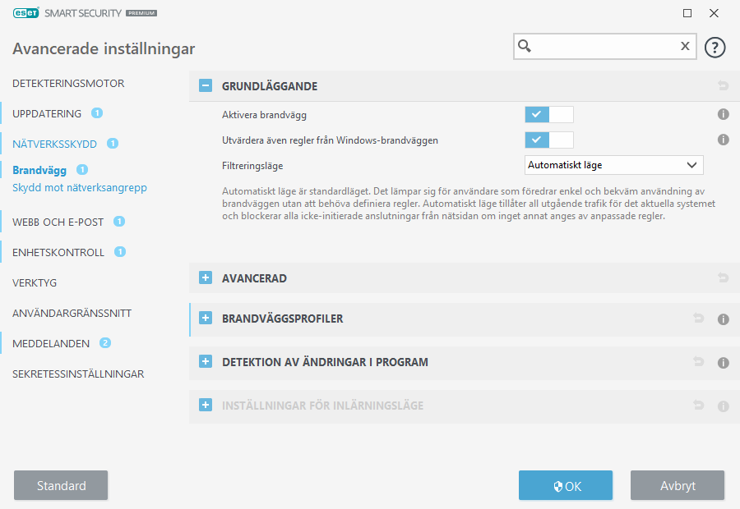Image resolution: width=740 pixels, height=509 pixels.
Task: Expand the AVANCERAD section
Action: (206, 277)
